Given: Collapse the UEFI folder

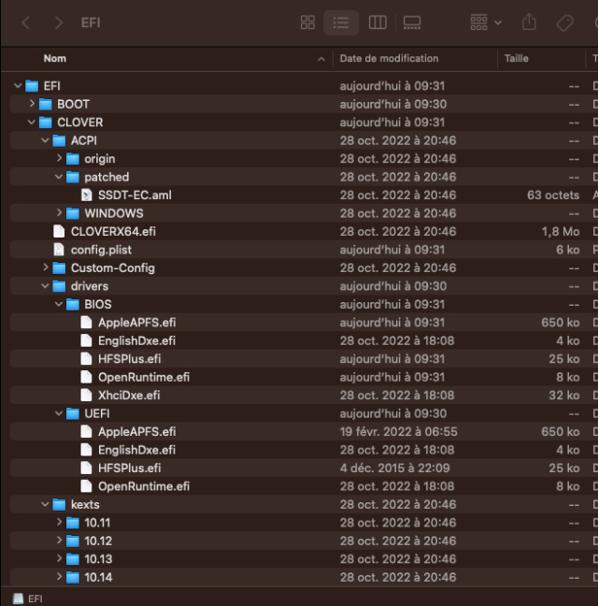Looking at the screenshot, I should coord(59,413).
